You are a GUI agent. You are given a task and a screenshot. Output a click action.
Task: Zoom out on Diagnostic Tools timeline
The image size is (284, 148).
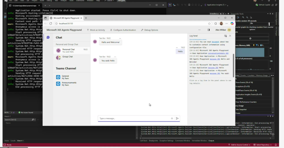(247, 17)
